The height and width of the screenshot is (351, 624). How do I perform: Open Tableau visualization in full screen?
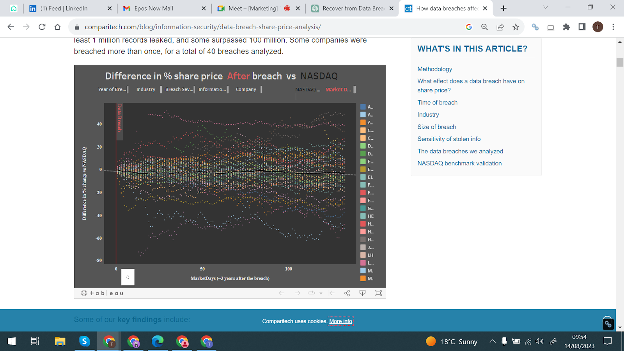click(x=378, y=293)
